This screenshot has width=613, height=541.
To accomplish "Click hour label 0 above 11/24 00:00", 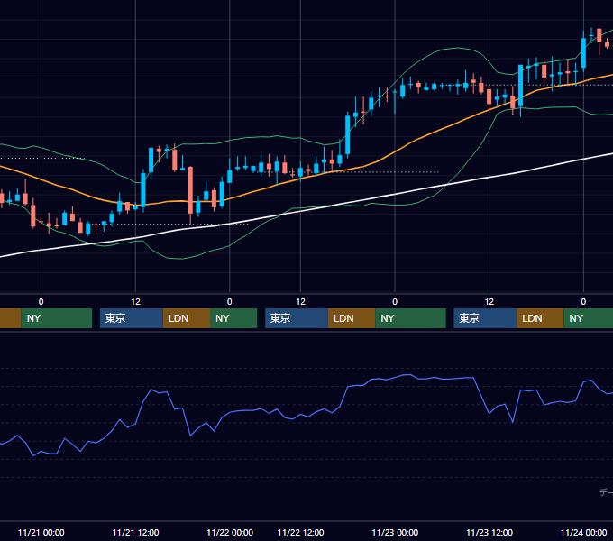I will pos(583,302).
